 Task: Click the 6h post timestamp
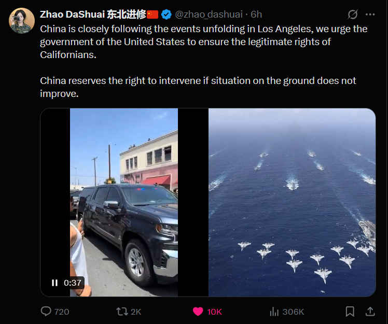(x=256, y=14)
